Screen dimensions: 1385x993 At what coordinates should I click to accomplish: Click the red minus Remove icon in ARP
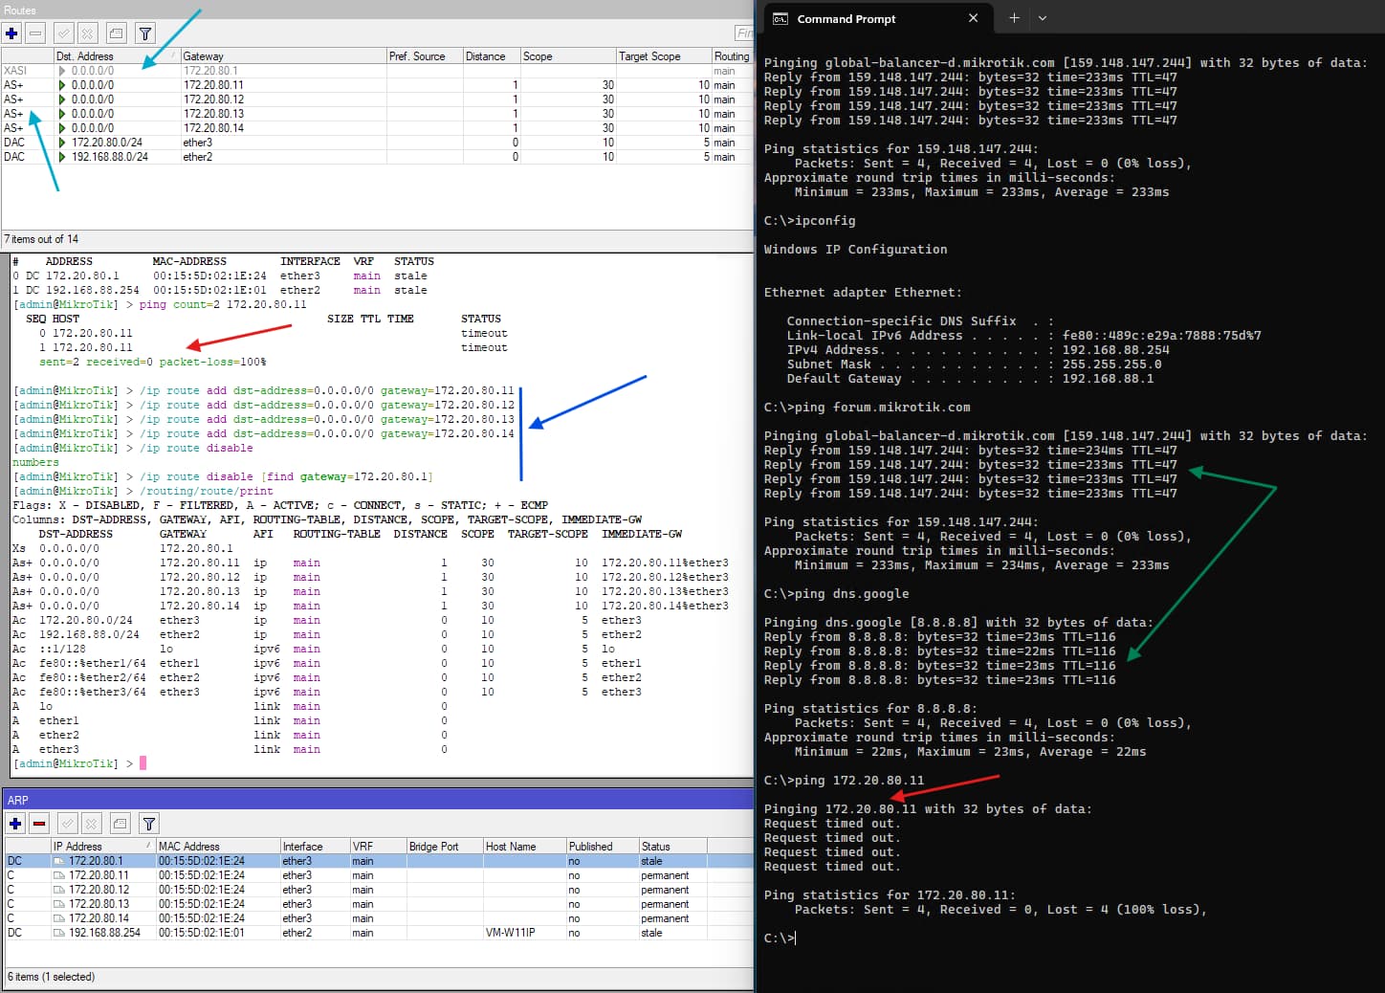(39, 824)
